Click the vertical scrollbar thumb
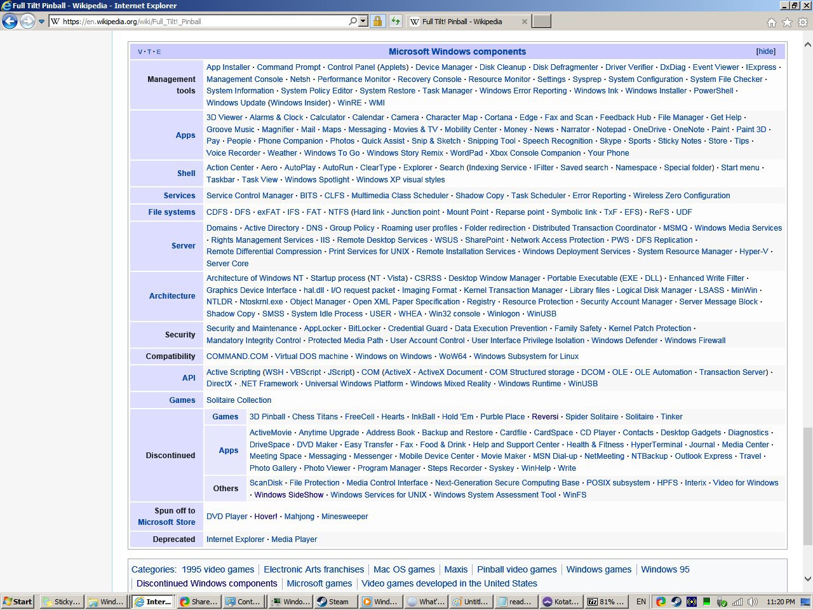The width and height of the screenshot is (813, 610). coord(807,486)
